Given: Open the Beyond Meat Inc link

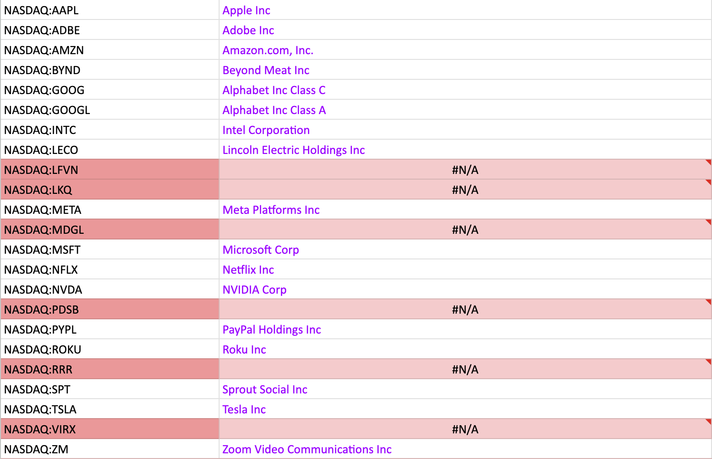Looking at the screenshot, I should click(266, 70).
